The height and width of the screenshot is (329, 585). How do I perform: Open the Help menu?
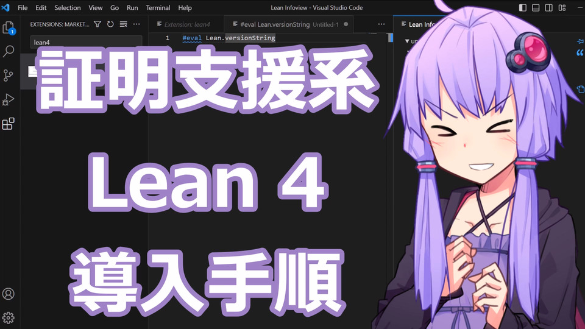pos(185,7)
